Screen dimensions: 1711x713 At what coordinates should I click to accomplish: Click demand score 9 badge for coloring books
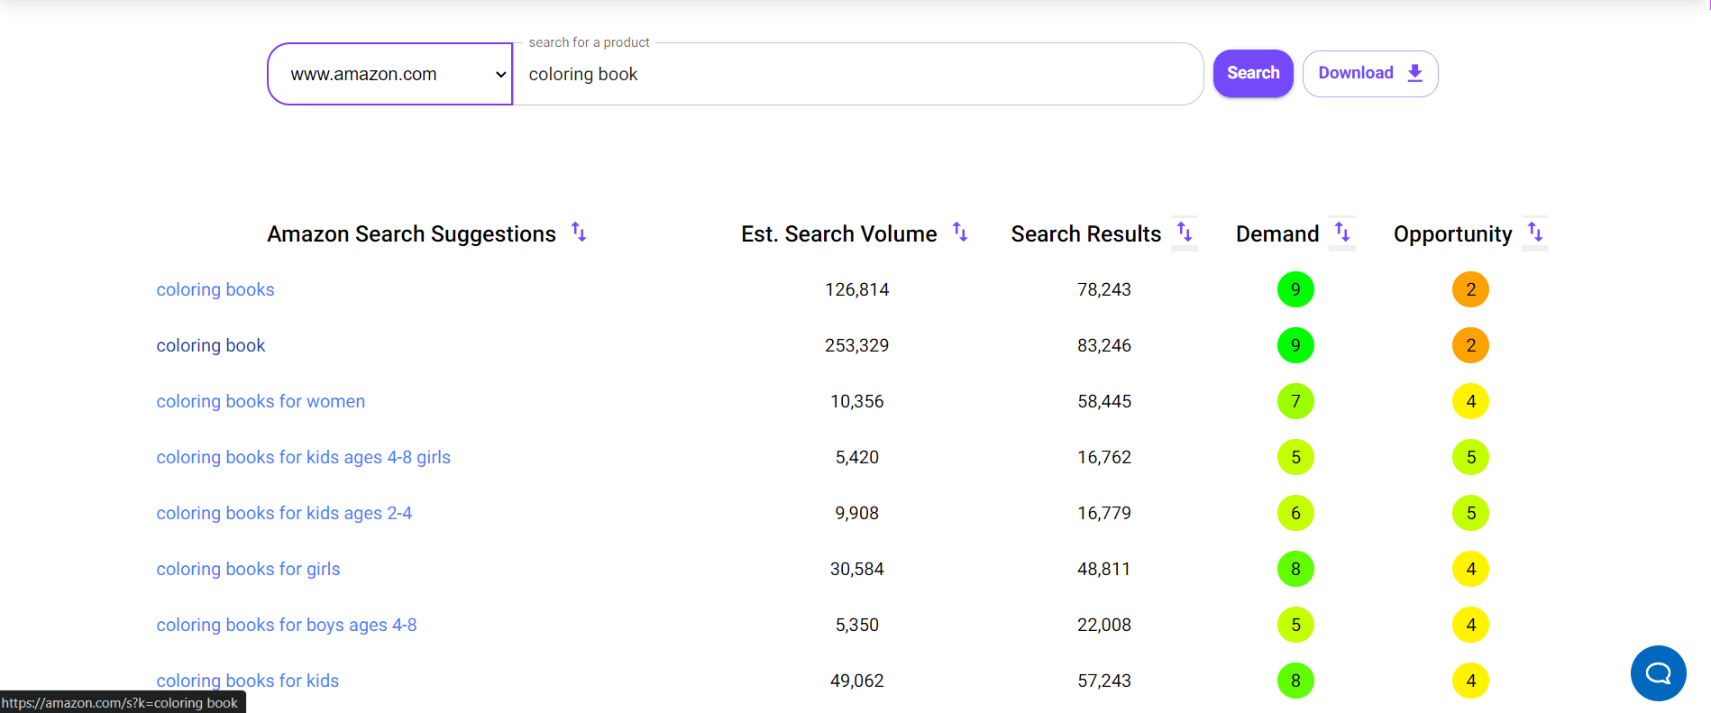1295,289
